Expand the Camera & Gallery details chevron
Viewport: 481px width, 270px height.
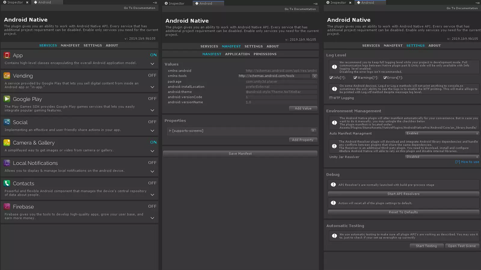pos(152,151)
